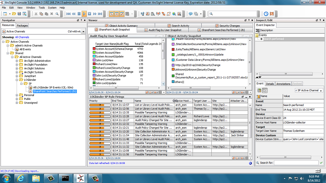Click the blue clock icon in toolbar
Screen dimensions: 326x183
(266, 14)
